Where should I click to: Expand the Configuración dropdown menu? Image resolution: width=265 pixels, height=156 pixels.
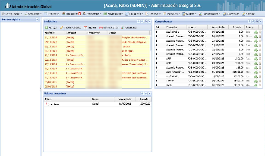[12, 14]
